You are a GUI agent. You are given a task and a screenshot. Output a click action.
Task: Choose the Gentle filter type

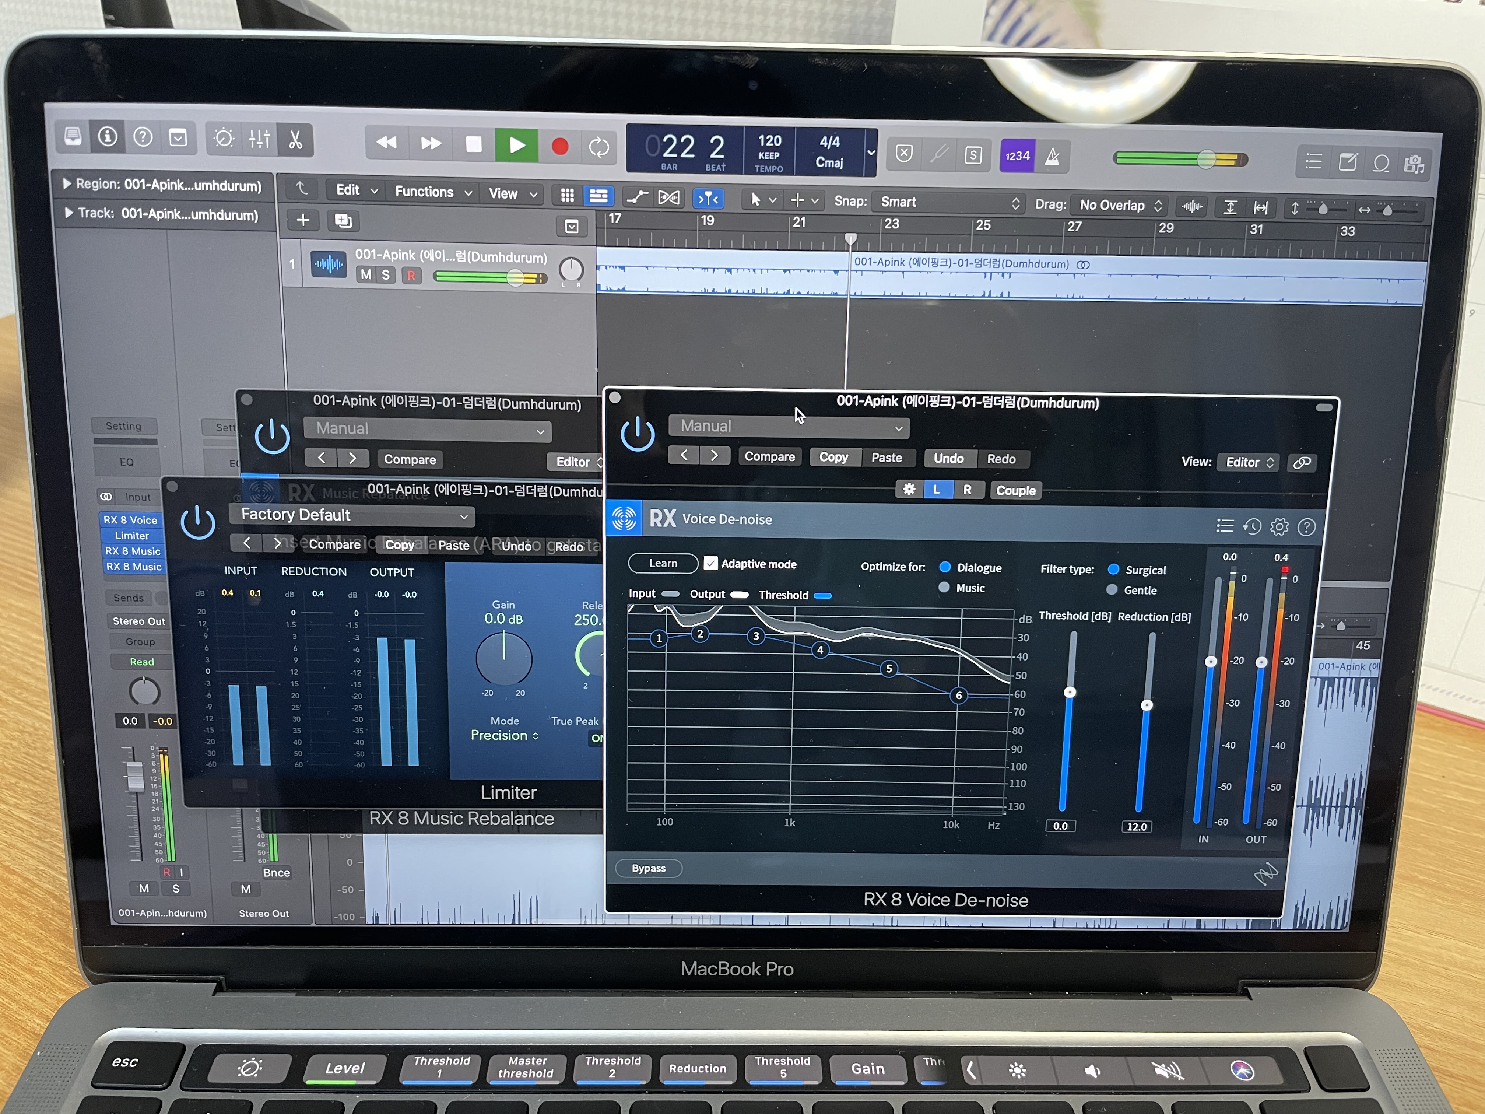click(1112, 589)
